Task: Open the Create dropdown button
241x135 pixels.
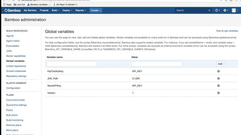Action: 96,10
